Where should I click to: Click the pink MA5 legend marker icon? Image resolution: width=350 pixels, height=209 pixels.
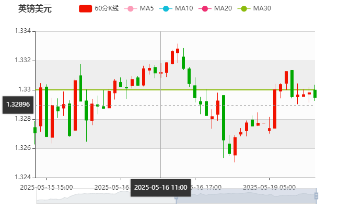[x=131, y=8]
